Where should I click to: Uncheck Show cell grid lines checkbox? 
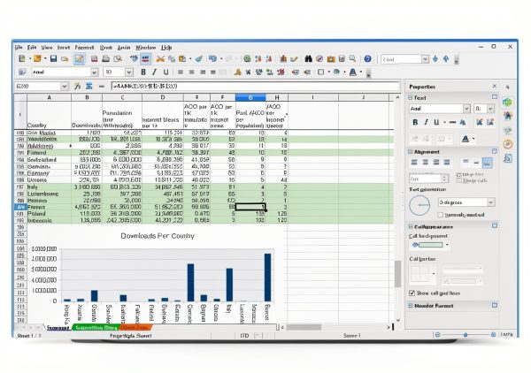(x=412, y=293)
